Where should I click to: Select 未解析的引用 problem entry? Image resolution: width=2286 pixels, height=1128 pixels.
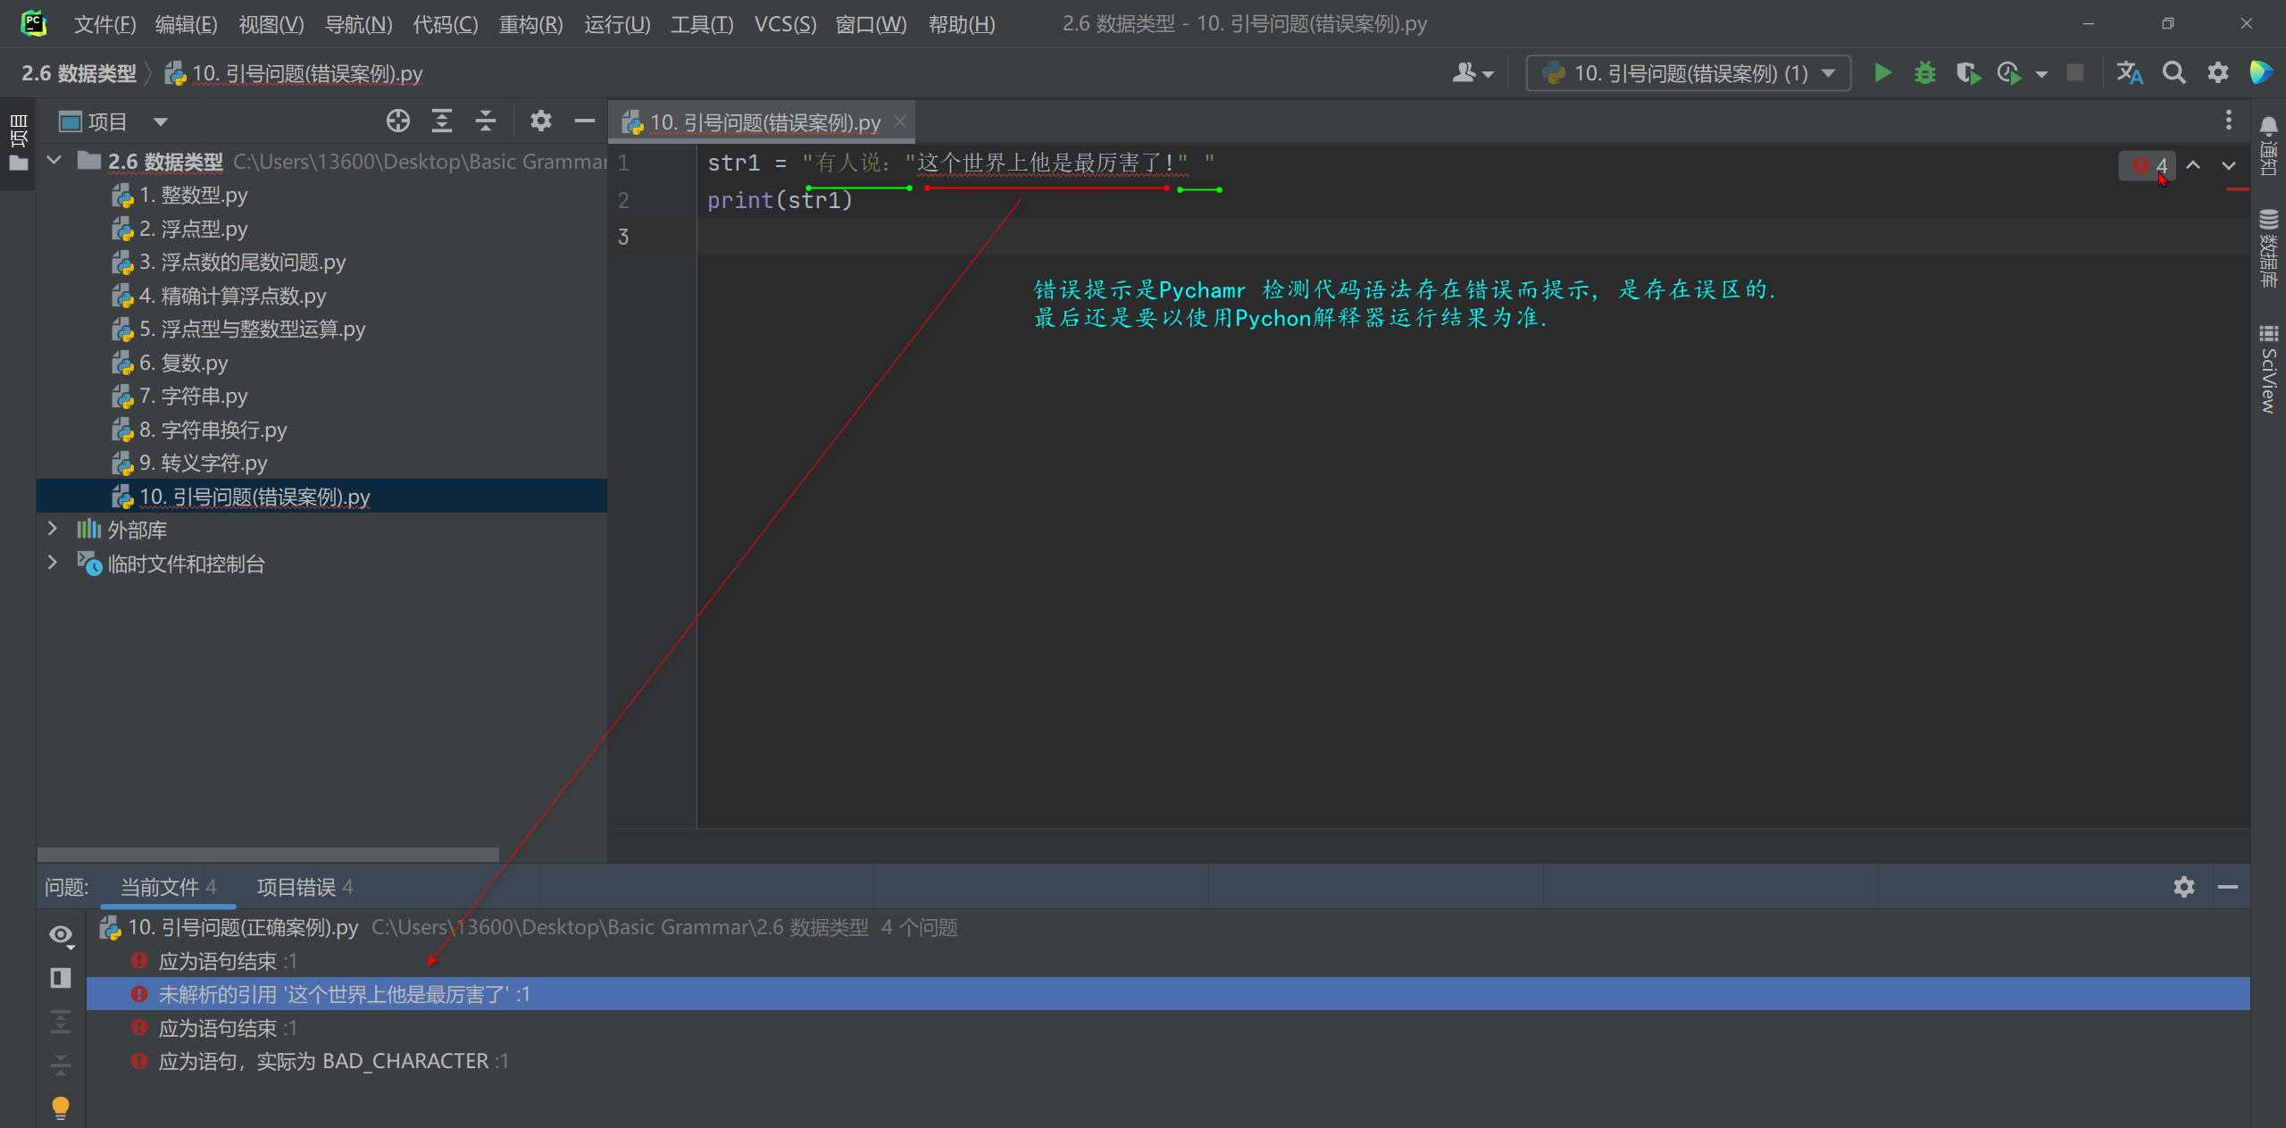pos(1168,994)
